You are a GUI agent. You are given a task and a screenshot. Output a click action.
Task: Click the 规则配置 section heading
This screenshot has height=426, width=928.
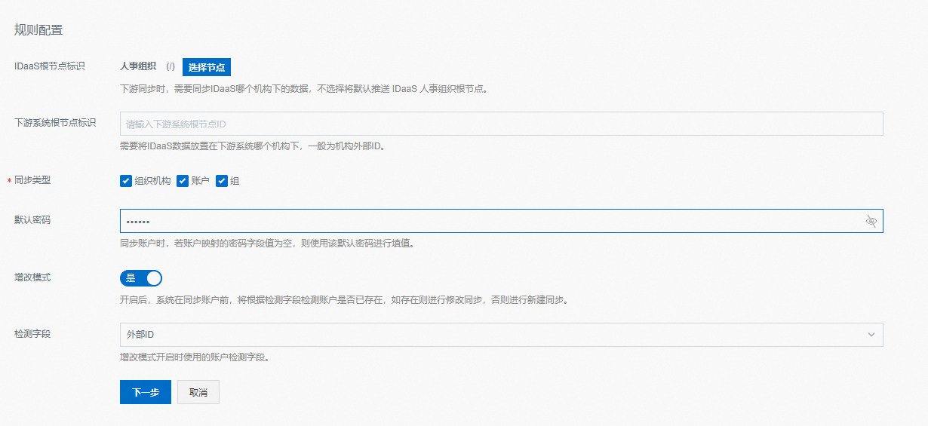[38, 30]
